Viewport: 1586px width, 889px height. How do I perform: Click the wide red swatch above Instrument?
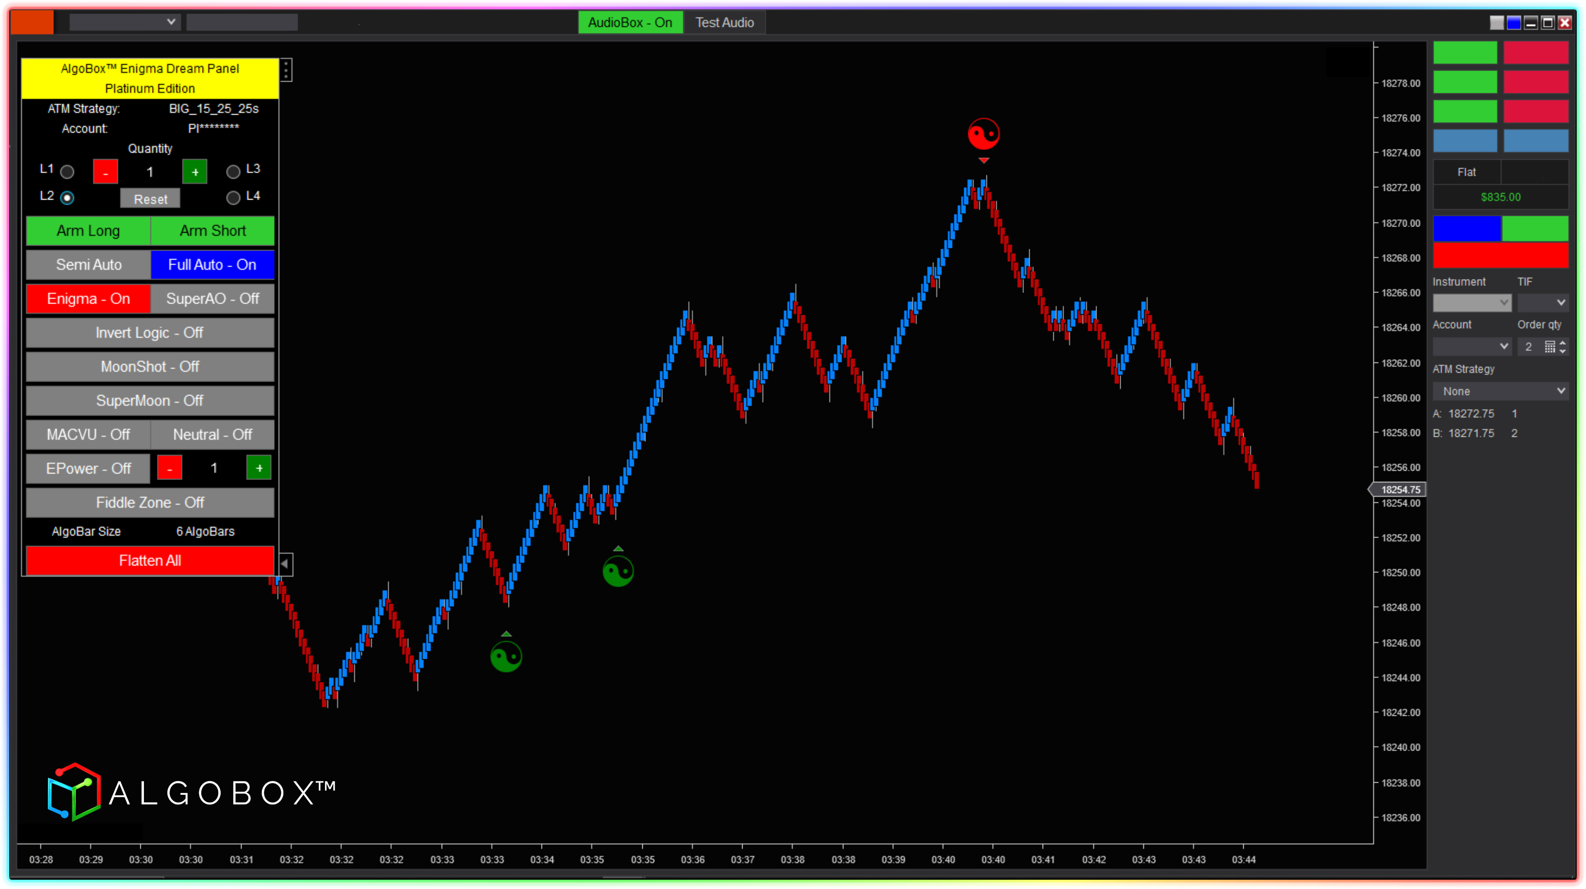1501,255
